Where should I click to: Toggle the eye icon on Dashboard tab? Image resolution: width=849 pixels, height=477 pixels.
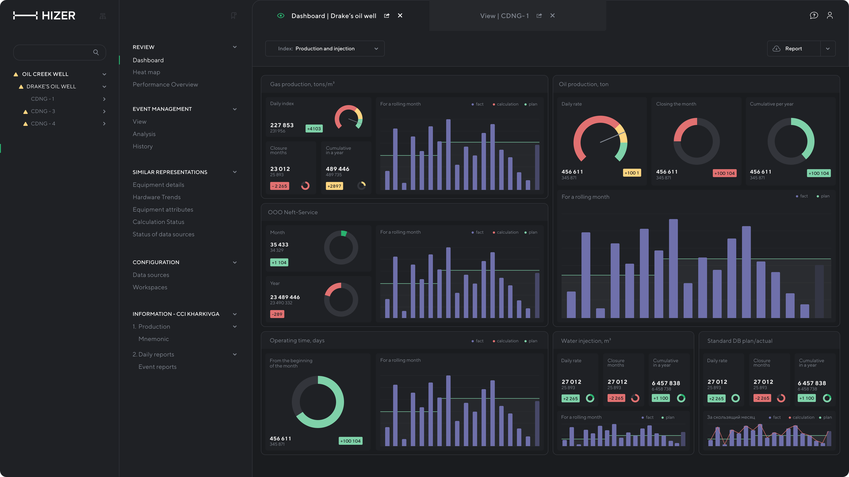281,16
